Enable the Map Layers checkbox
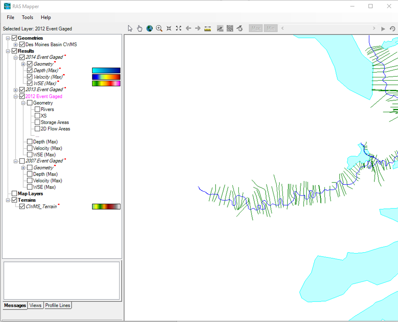398x322 pixels. (x=14, y=193)
